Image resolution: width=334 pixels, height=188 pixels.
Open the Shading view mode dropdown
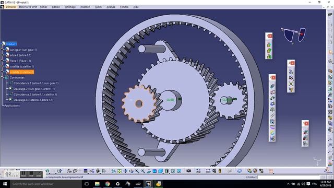click(x=167, y=171)
